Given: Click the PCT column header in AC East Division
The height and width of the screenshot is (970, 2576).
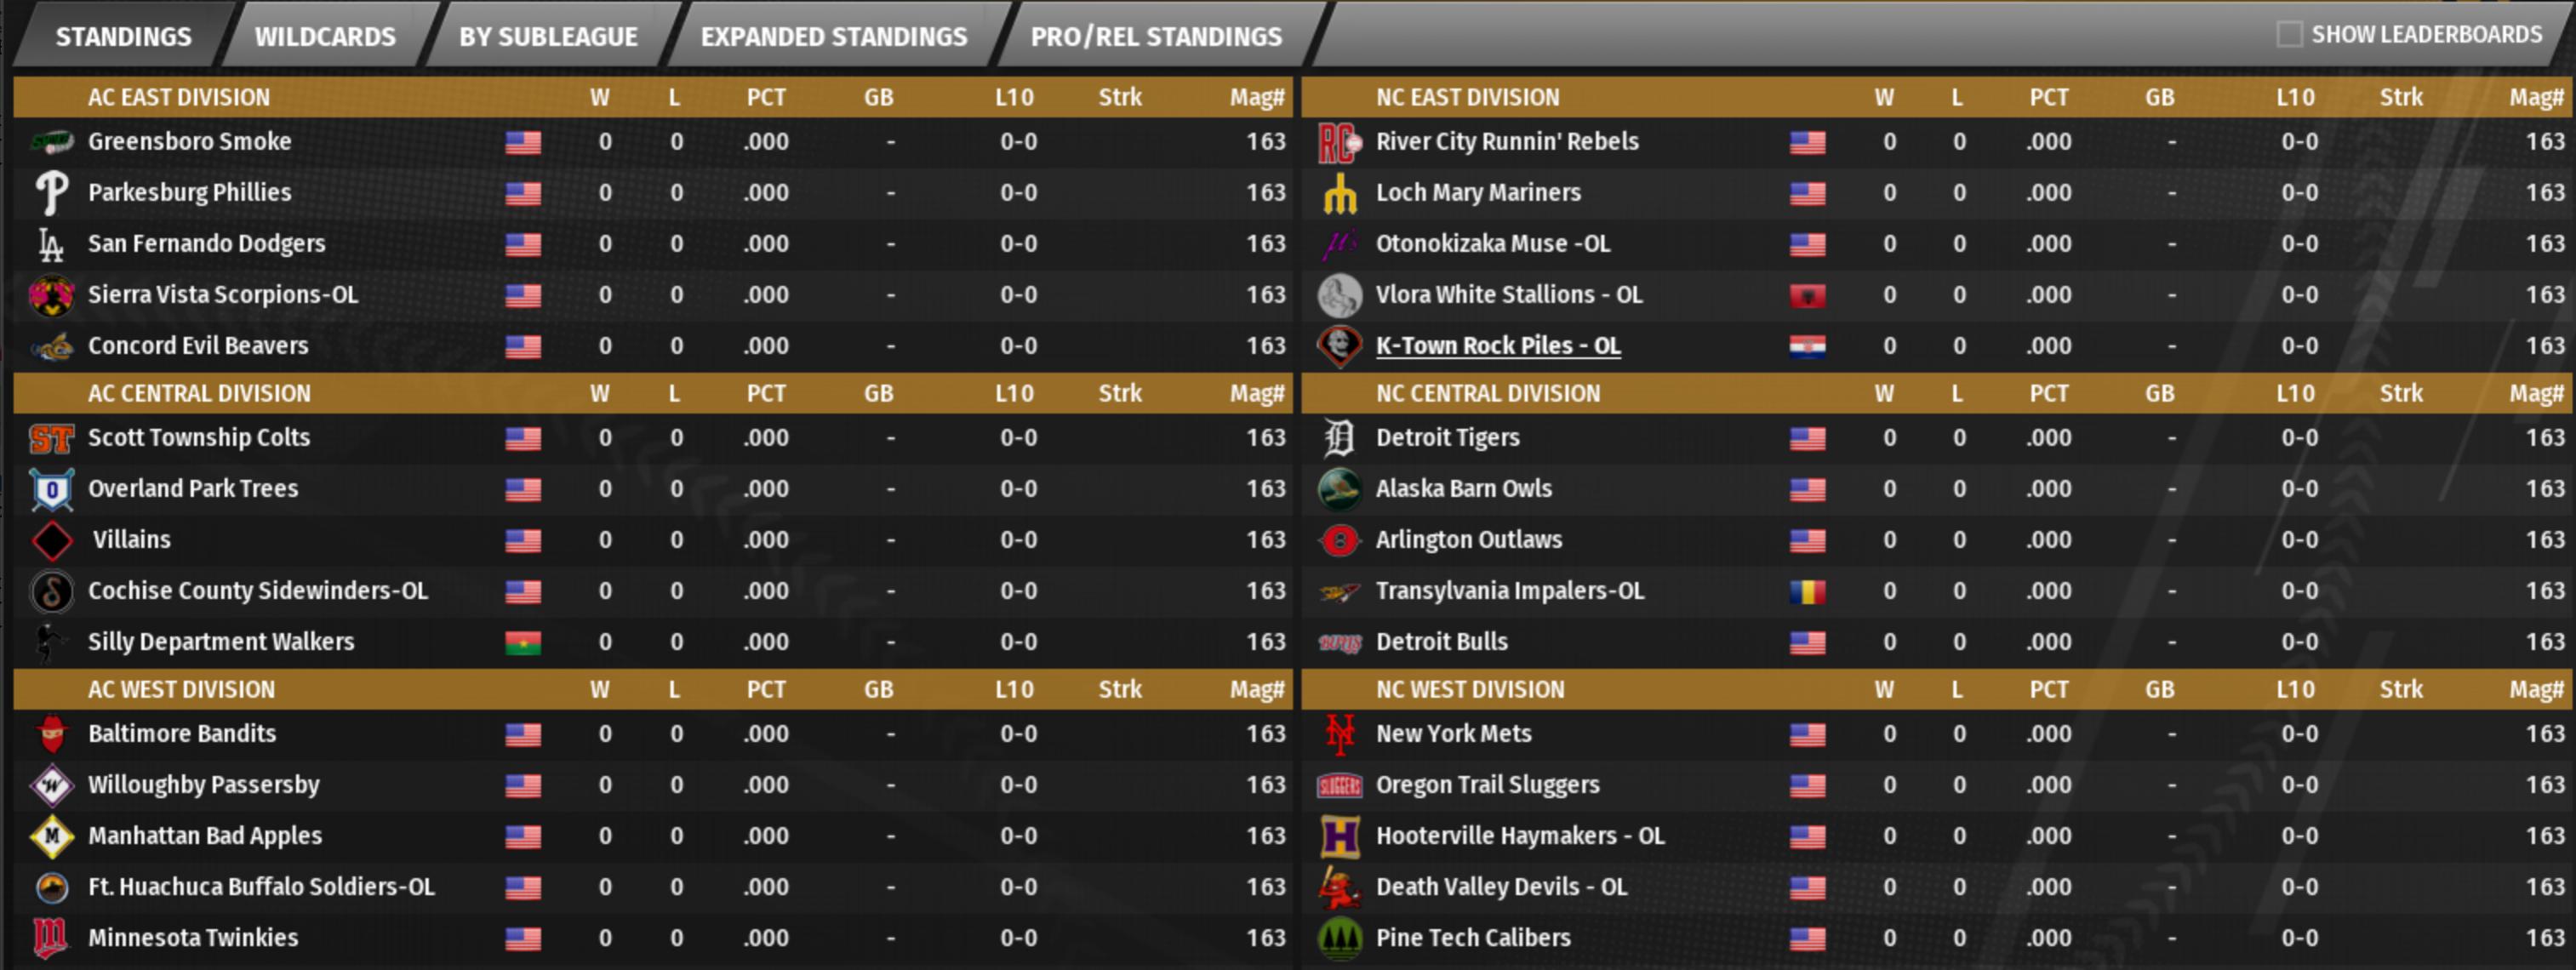Looking at the screenshot, I should pos(766,97).
